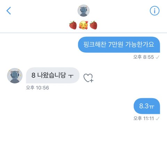Tap the '오후 8:55' timestamp
The image size is (167, 148).
144,57
